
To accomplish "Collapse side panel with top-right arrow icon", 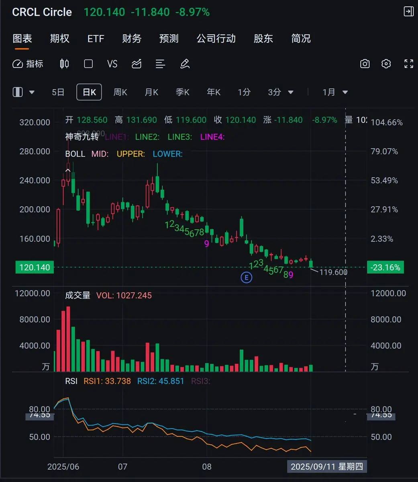I will (408, 11).
